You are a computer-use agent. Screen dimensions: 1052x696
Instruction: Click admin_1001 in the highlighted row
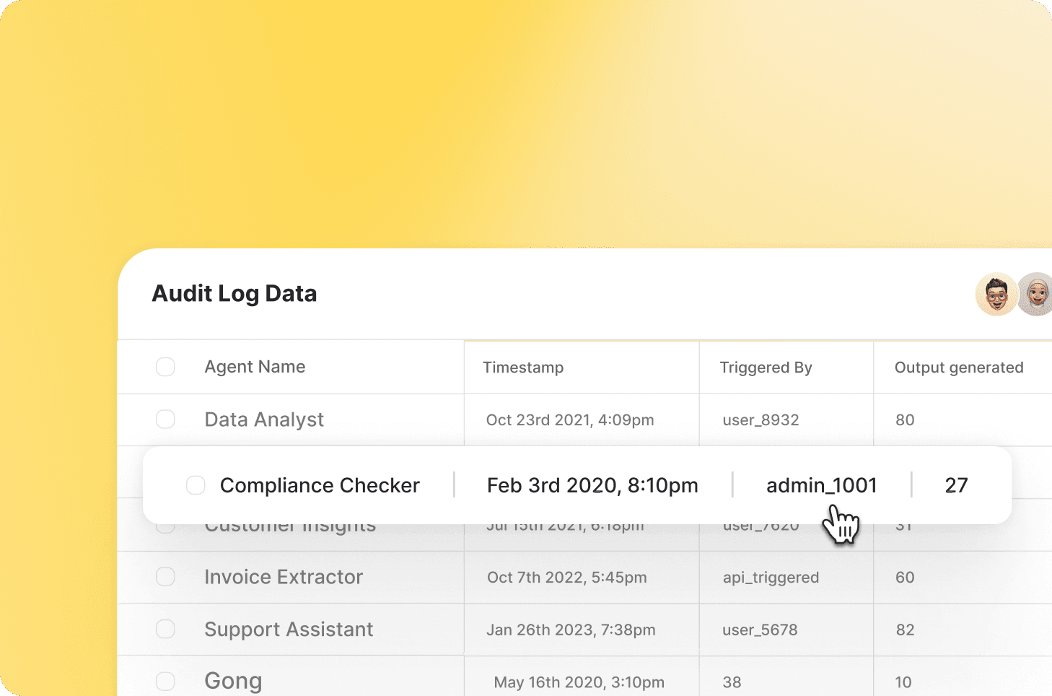[821, 485]
